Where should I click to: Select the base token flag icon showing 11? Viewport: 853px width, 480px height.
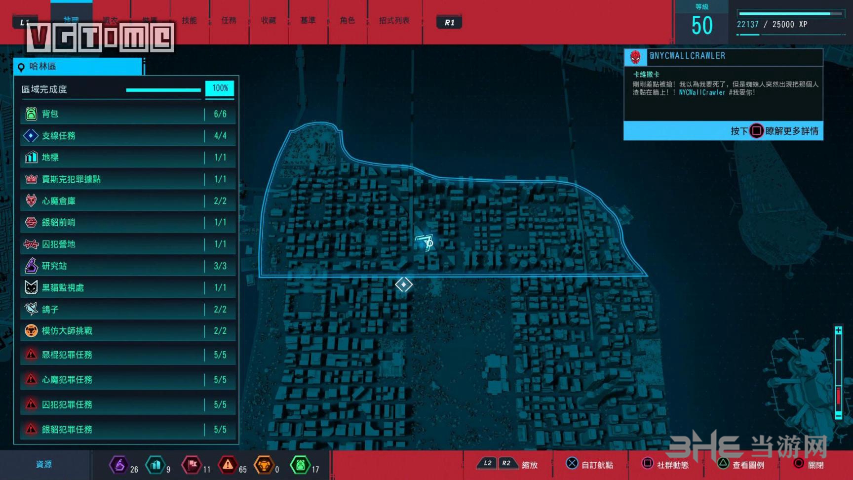192,465
